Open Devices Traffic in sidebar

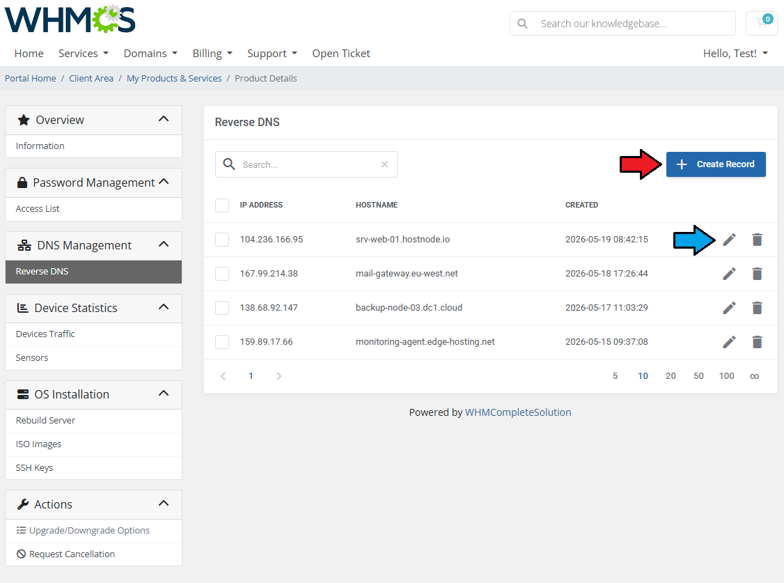[x=93, y=334]
